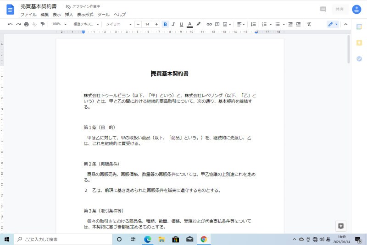Add a comment using the toolbar comment icon
The image size is (367, 245).
click(x=217, y=24)
